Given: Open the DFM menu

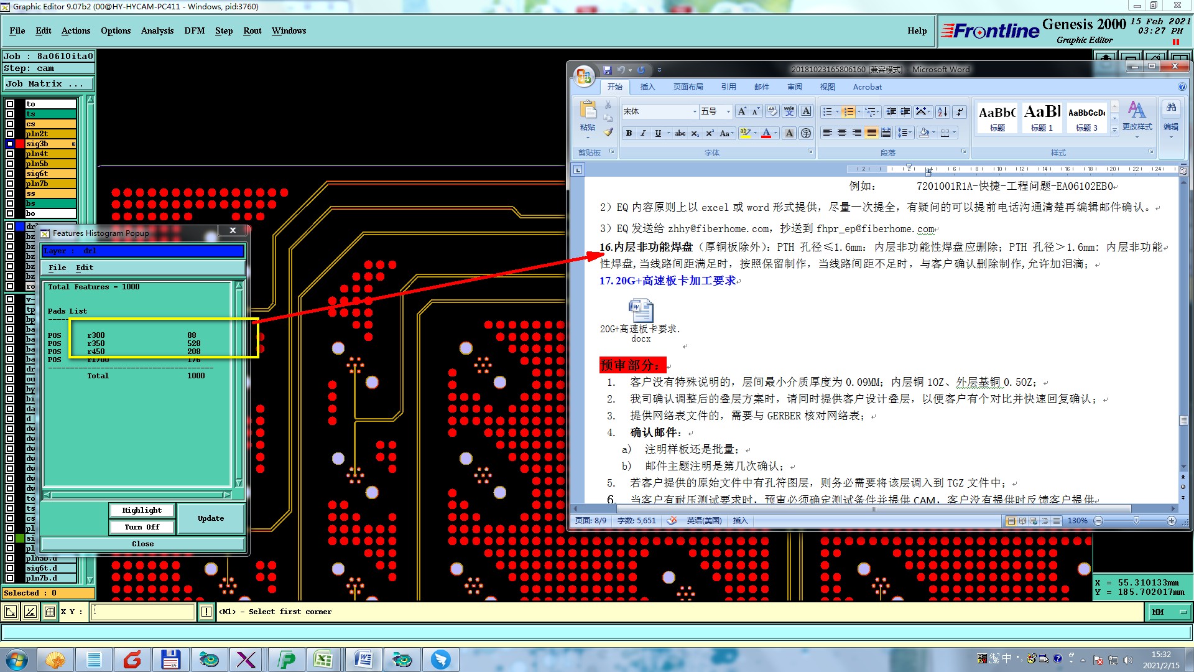Looking at the screenshot, I should coord(194,30).
